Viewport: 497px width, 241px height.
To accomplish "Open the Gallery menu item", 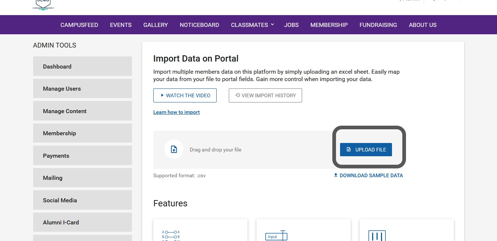I will pyautogui.click(x=155, y=25).
